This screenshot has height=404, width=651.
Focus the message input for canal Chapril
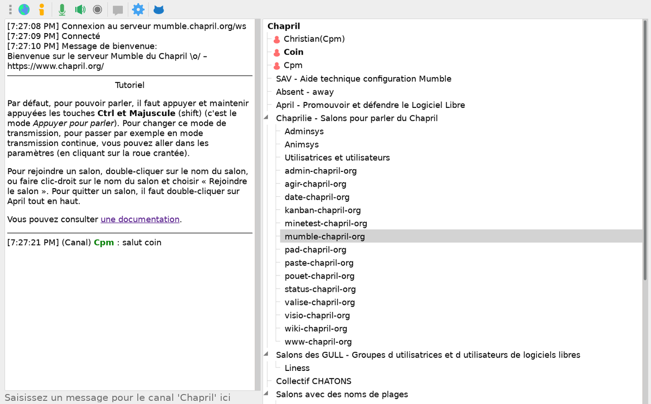pyautogui.click(x=130, y=397)
